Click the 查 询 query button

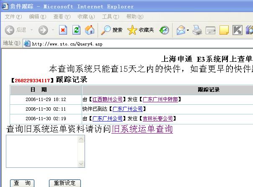coord(22,183)
